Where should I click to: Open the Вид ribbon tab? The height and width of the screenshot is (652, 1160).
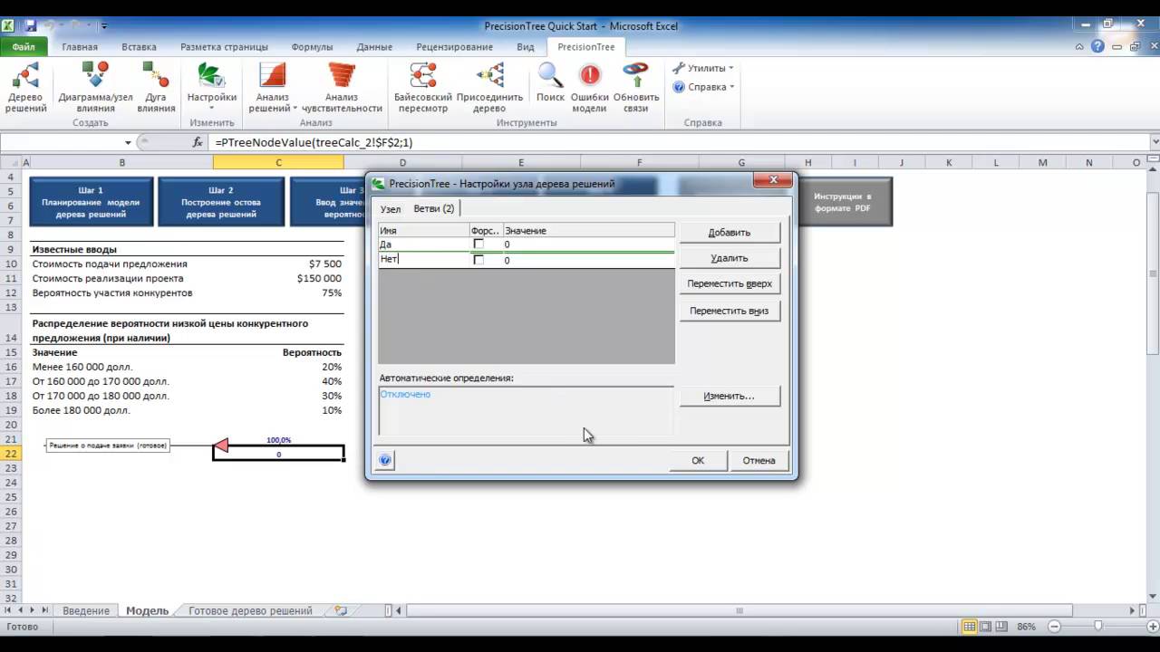pos(526,47)
